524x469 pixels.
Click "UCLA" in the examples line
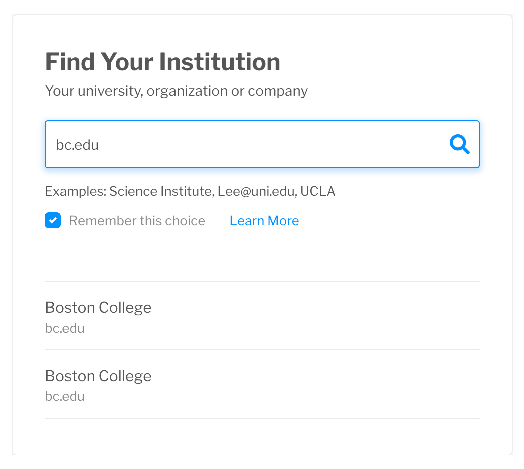pyautogui.click(x=318, y=191)
